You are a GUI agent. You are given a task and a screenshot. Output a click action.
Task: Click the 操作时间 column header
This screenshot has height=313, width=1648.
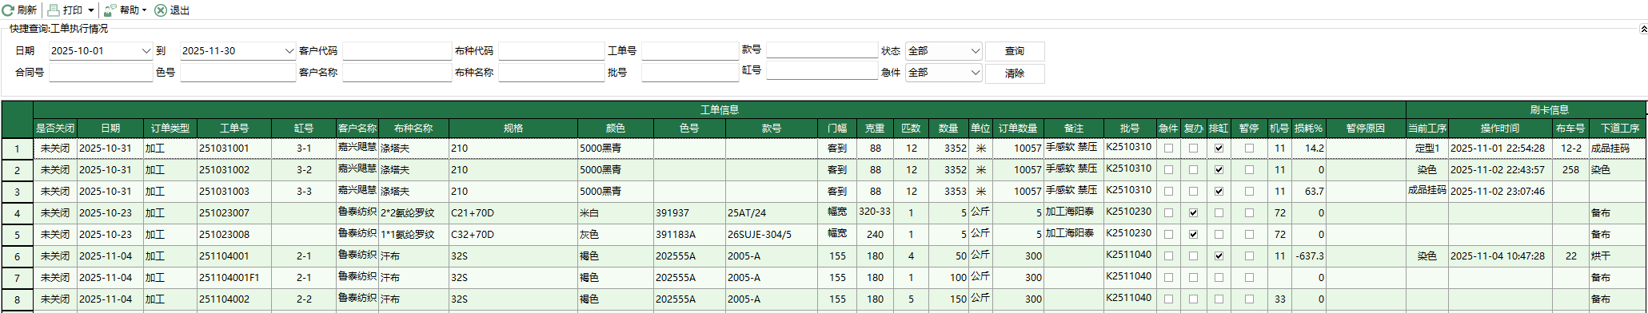tap(1500, 128)
